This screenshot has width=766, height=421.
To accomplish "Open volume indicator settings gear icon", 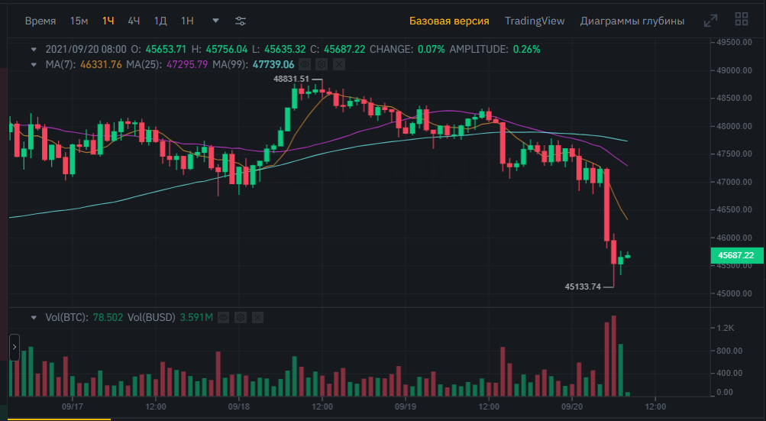I will (x=241, y=317).
